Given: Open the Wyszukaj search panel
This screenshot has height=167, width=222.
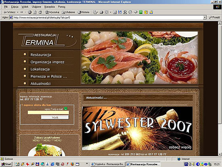Looking at the screenshot, I should point(52,12).
